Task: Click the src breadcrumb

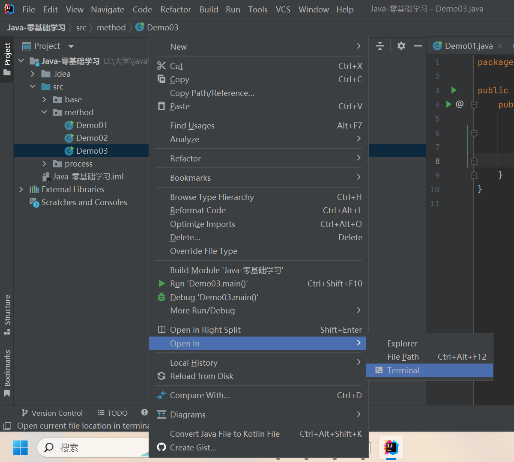Action: pyautogui.click(x=81, y=27)
